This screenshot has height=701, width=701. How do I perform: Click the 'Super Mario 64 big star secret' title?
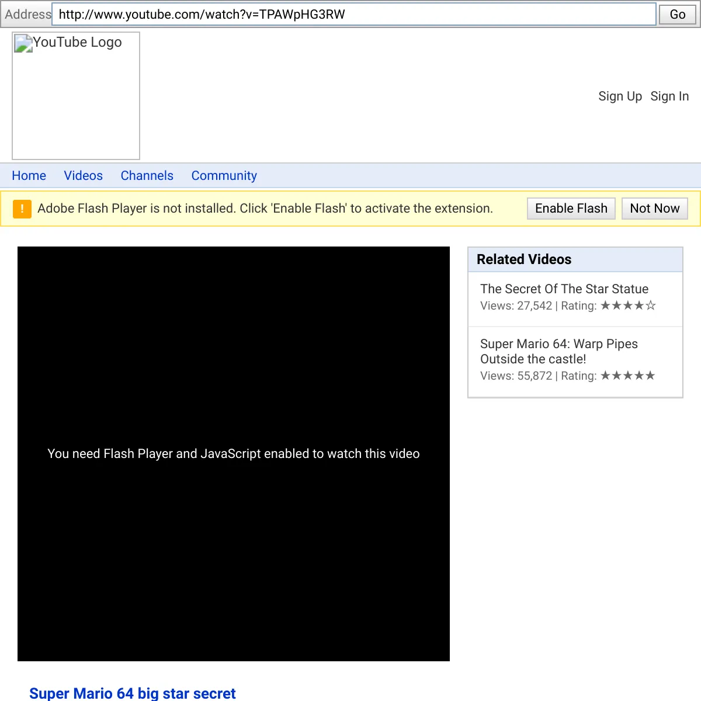(x=133, y=693)
